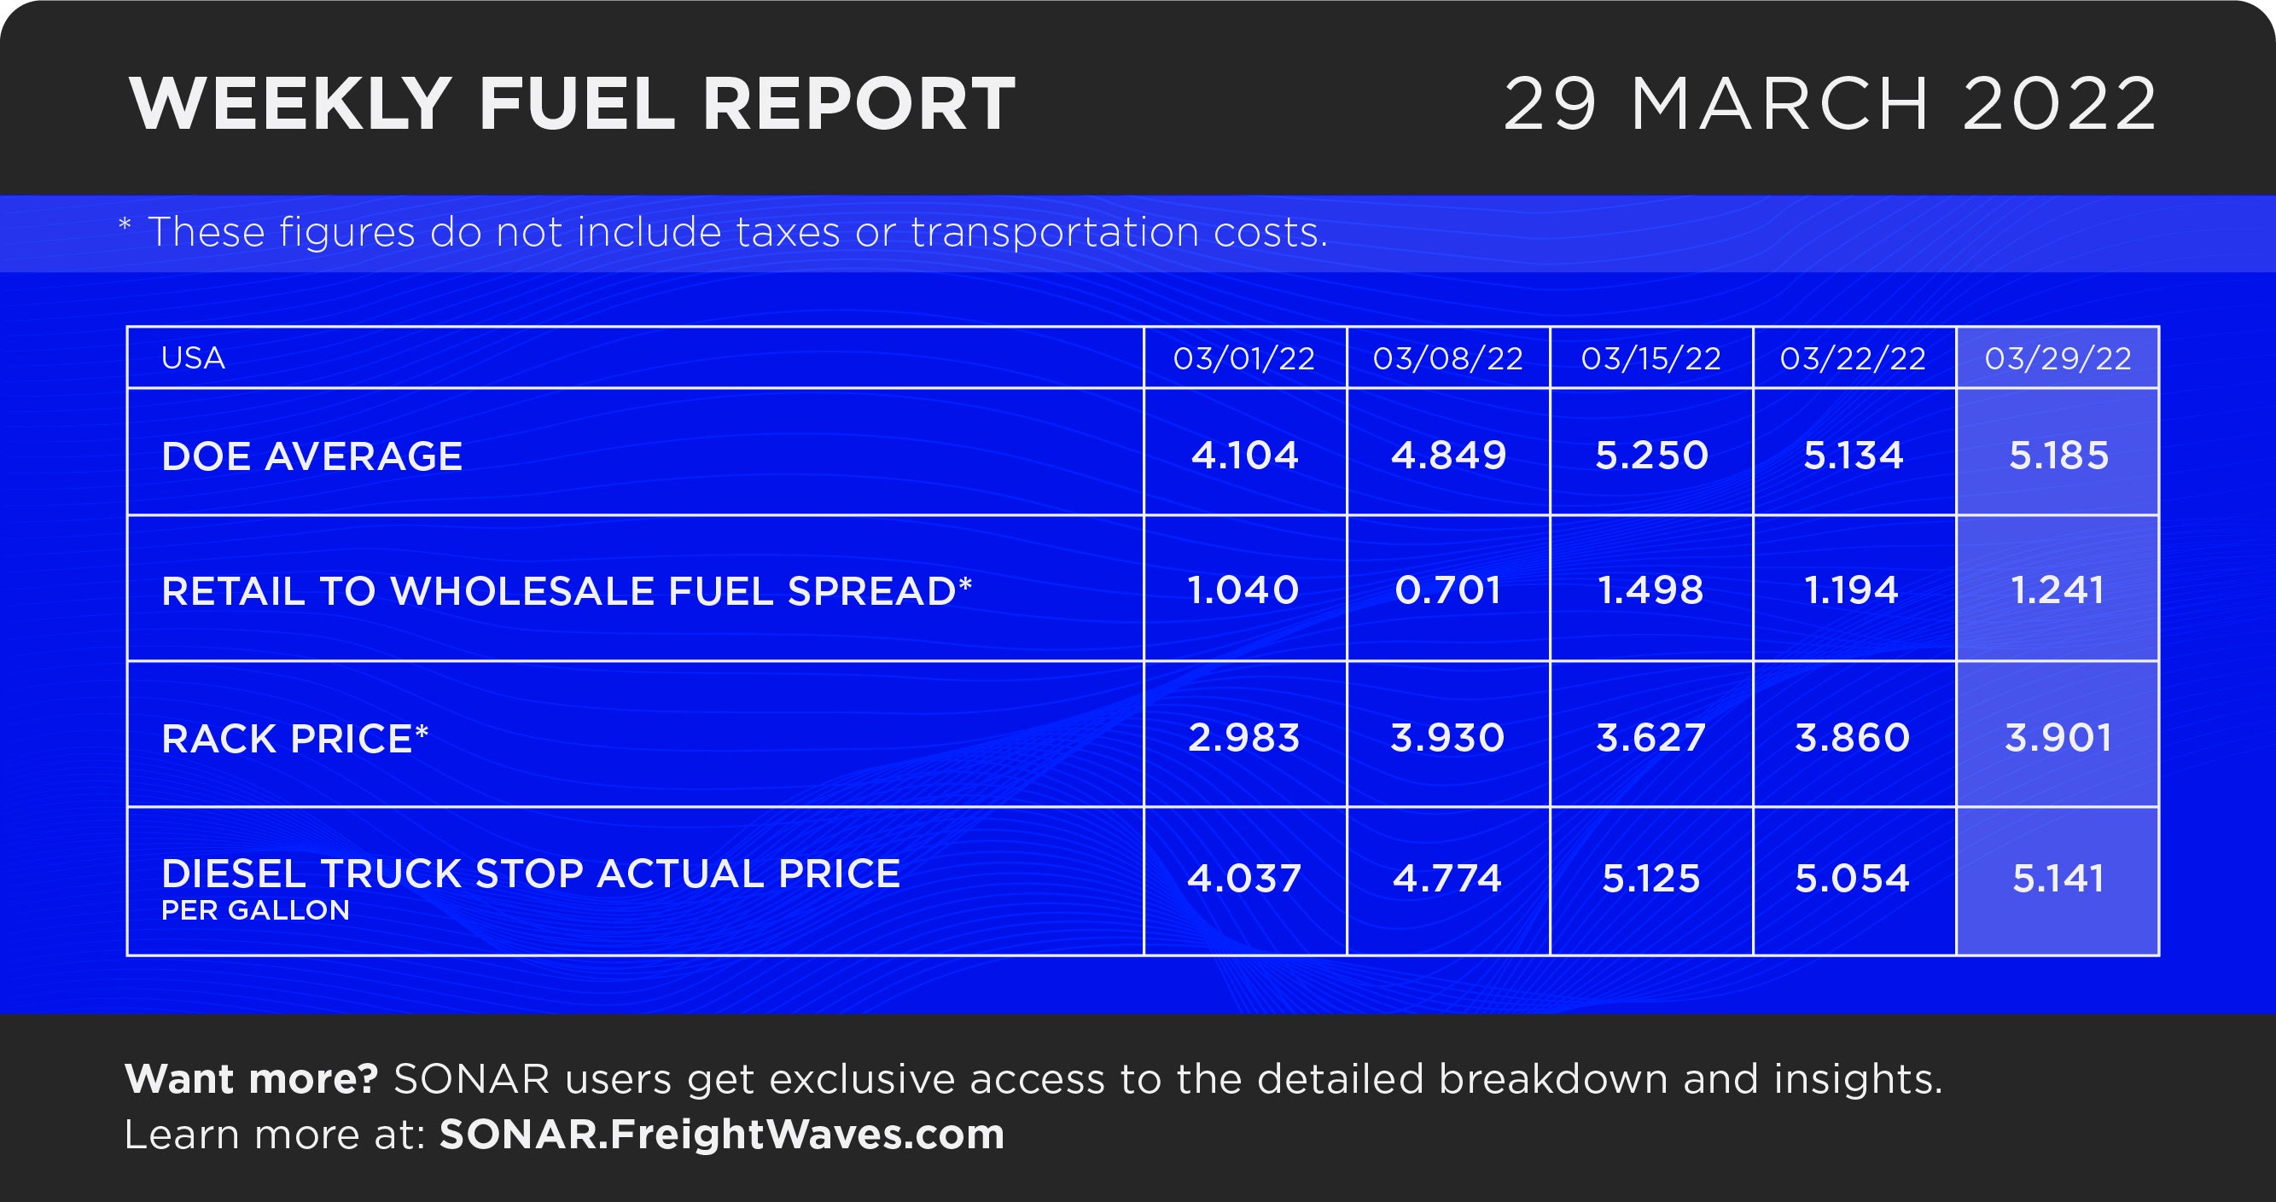Click the Diesel Truck Stop Actual Price label
Screen dimensions: 2276x1202
coord(531,874)
